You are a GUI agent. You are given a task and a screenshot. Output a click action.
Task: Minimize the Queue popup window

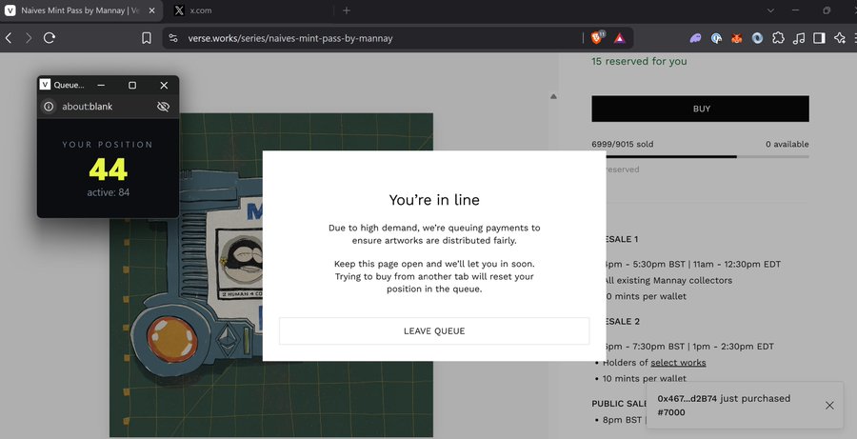coord(101,86)
